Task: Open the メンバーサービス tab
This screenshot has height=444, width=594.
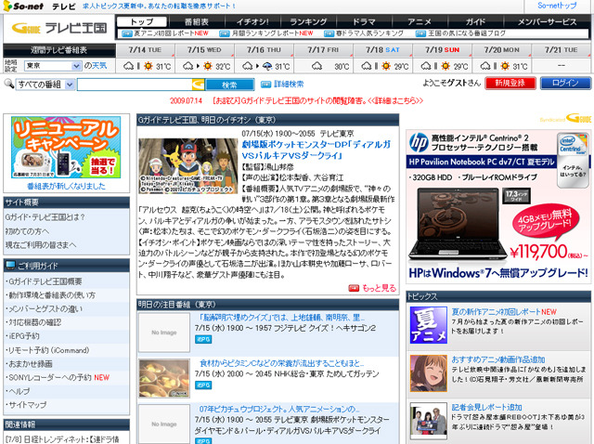Action: pos(547,22)
